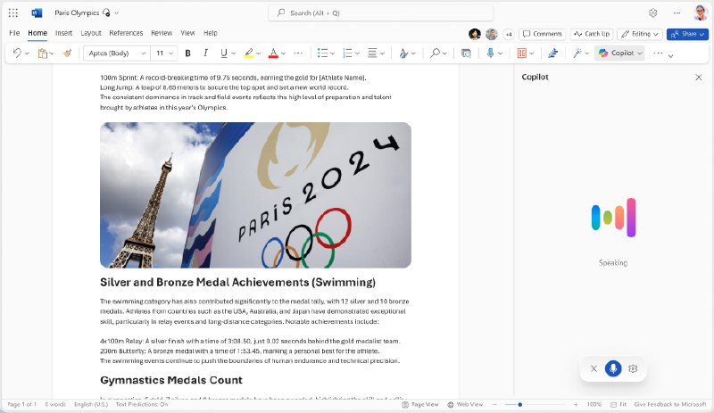Click the Find magnifier icon
This screenshot has height=413, width=714.
[x=435, y=54]
